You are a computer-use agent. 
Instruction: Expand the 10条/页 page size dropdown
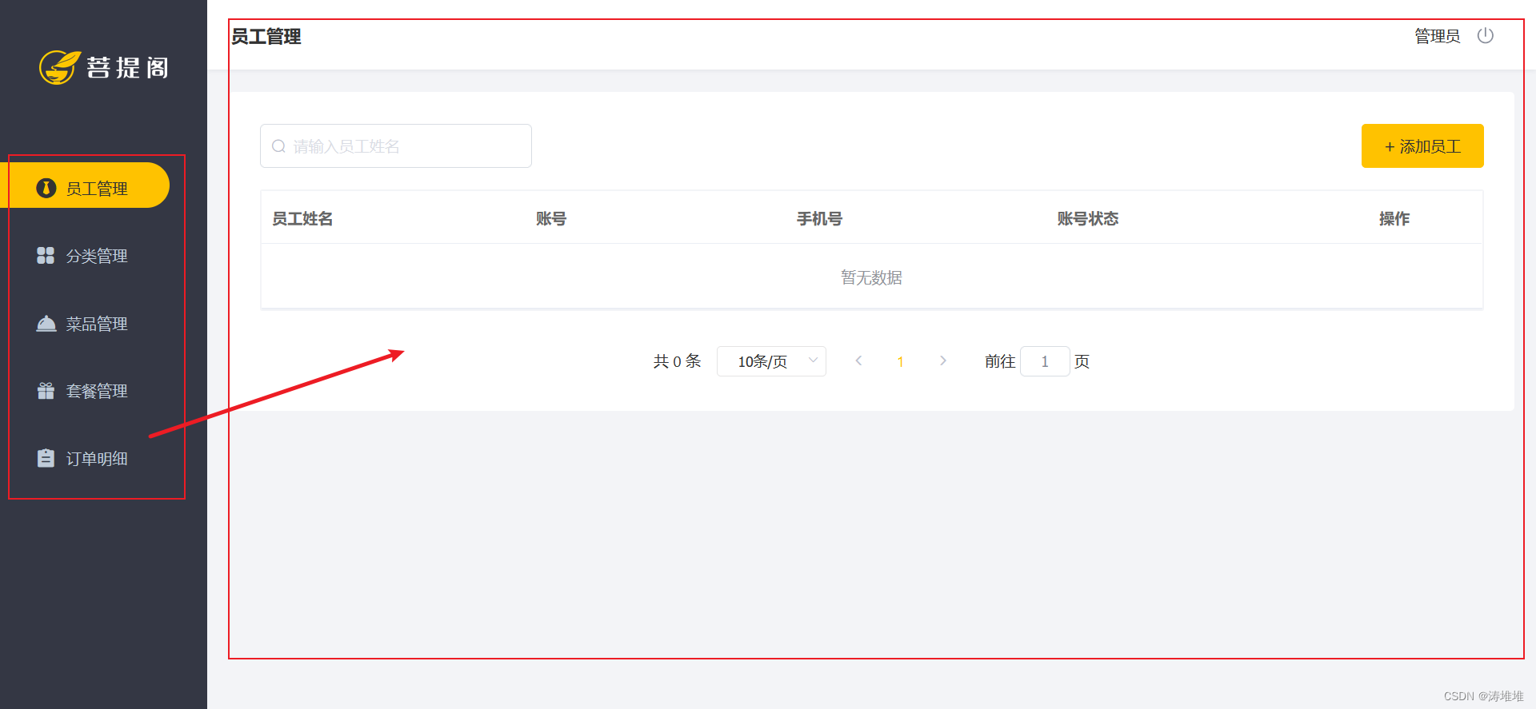(771, 361)
